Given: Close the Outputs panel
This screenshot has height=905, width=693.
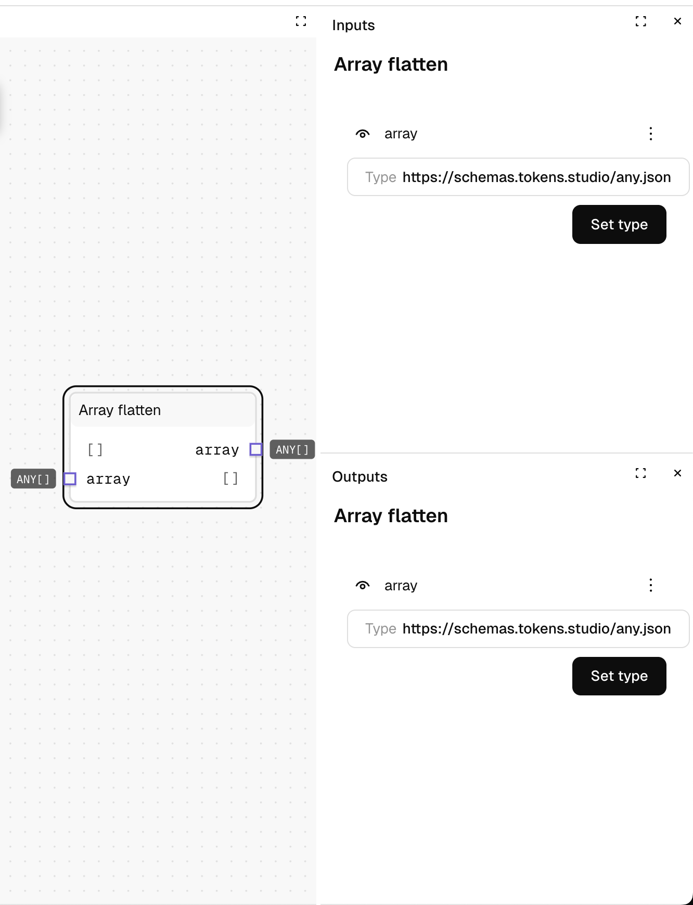Looking at the screenshot, I should tap(677, 473).
